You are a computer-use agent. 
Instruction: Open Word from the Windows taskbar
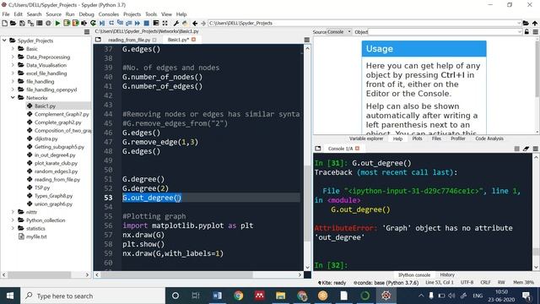point(218,296)
